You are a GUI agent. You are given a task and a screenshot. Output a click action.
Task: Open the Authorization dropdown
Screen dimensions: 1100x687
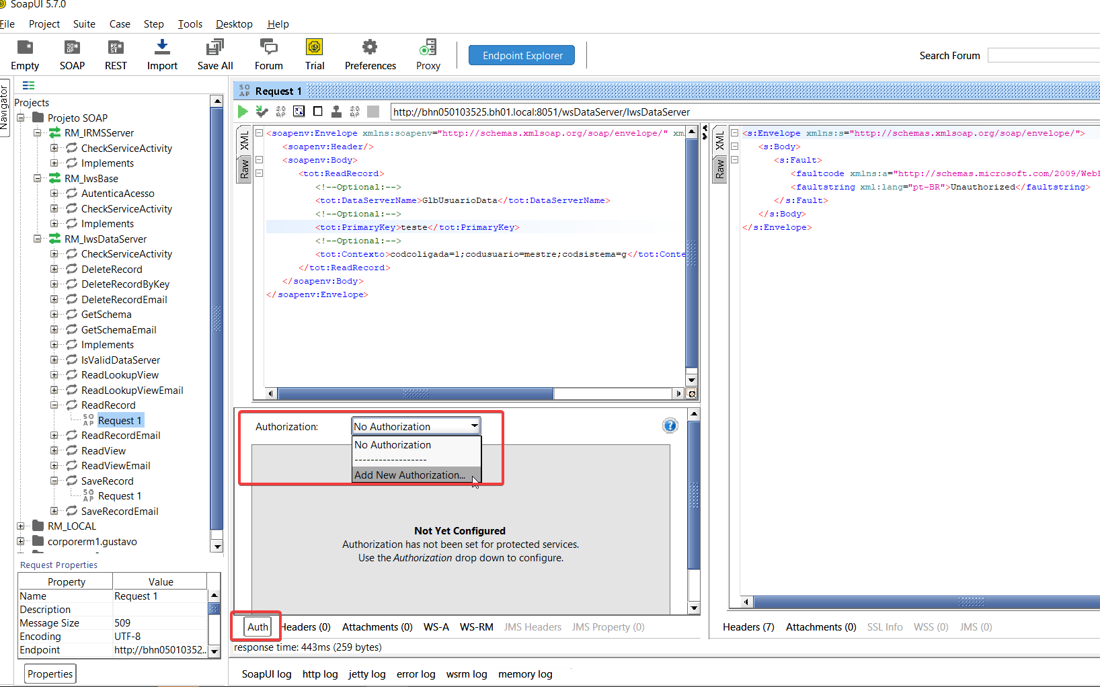point(416,426)
